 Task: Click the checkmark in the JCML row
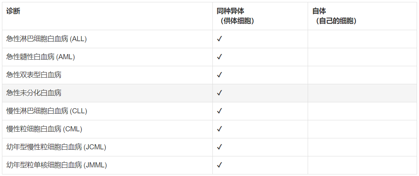coord(219,147)
